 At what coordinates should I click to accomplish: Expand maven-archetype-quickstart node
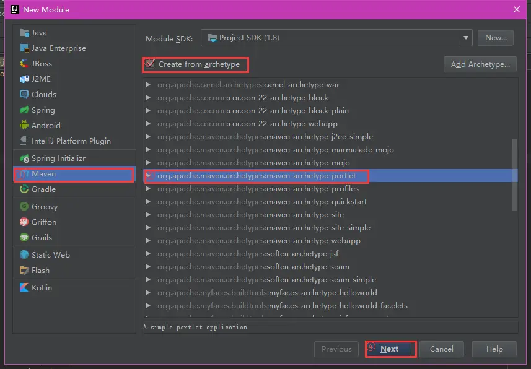148,202
